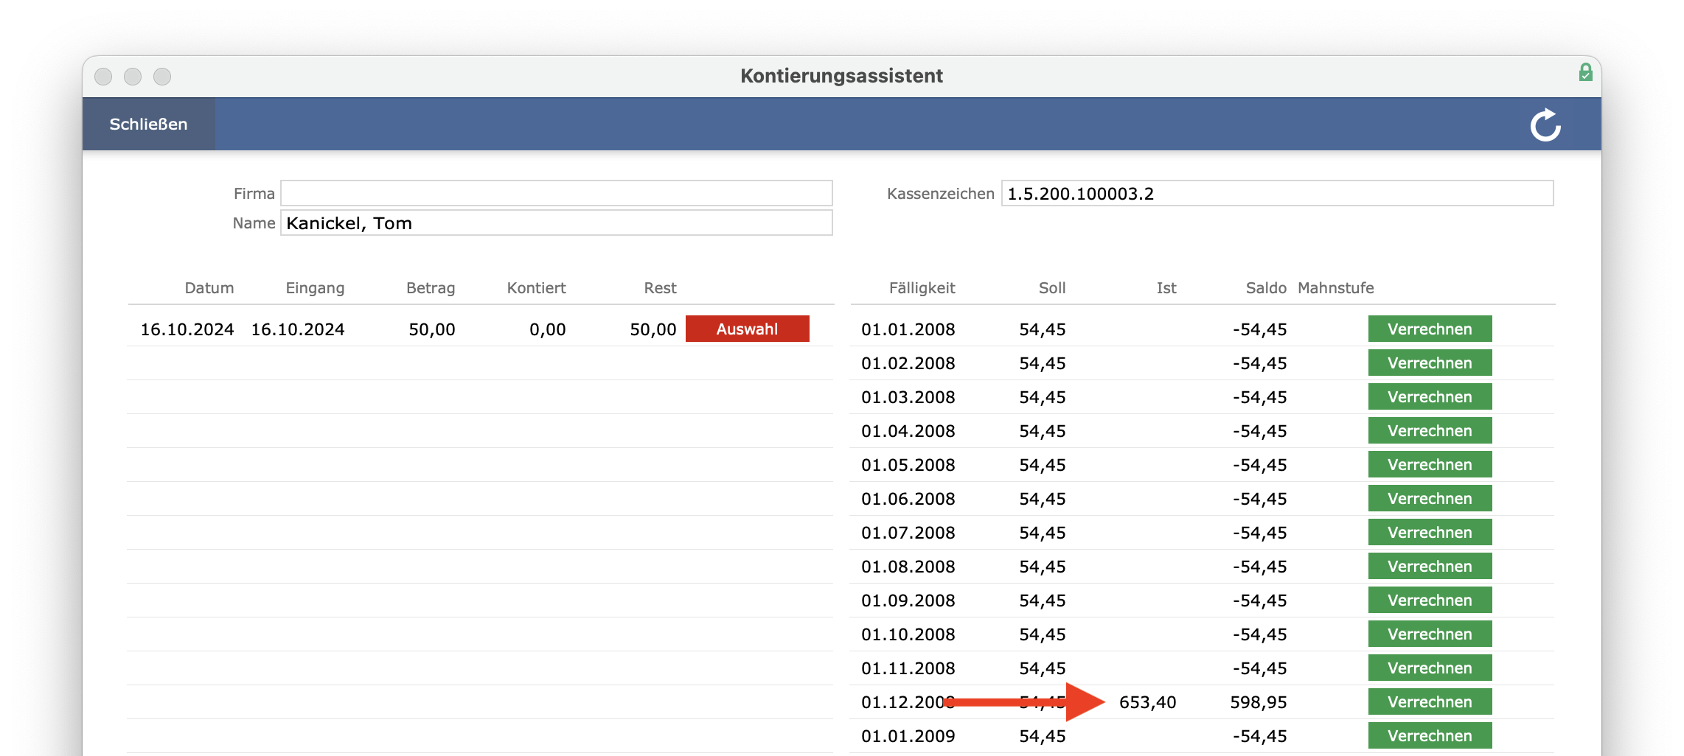Click Verrechnen for due date 01.07.2008

click(x=1430, y=532)
